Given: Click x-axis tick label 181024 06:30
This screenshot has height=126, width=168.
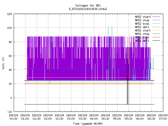Looking at the screenshot, I should point(151,117).
